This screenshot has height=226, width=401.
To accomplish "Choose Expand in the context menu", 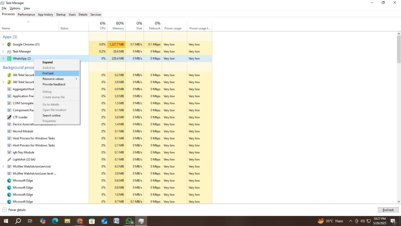I will coord(57,62).
